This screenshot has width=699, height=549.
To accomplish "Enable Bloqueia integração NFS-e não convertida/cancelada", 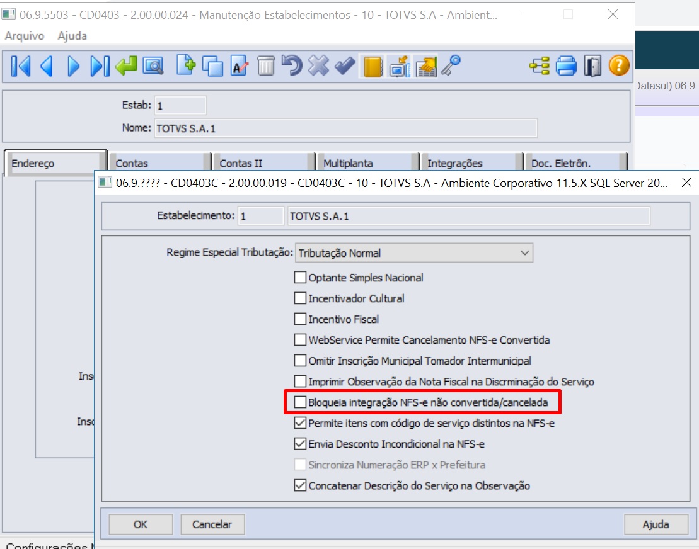I will [x=301, y=402].
